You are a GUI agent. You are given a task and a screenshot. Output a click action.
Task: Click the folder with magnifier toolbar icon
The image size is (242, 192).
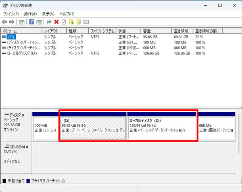pos(79,22)
